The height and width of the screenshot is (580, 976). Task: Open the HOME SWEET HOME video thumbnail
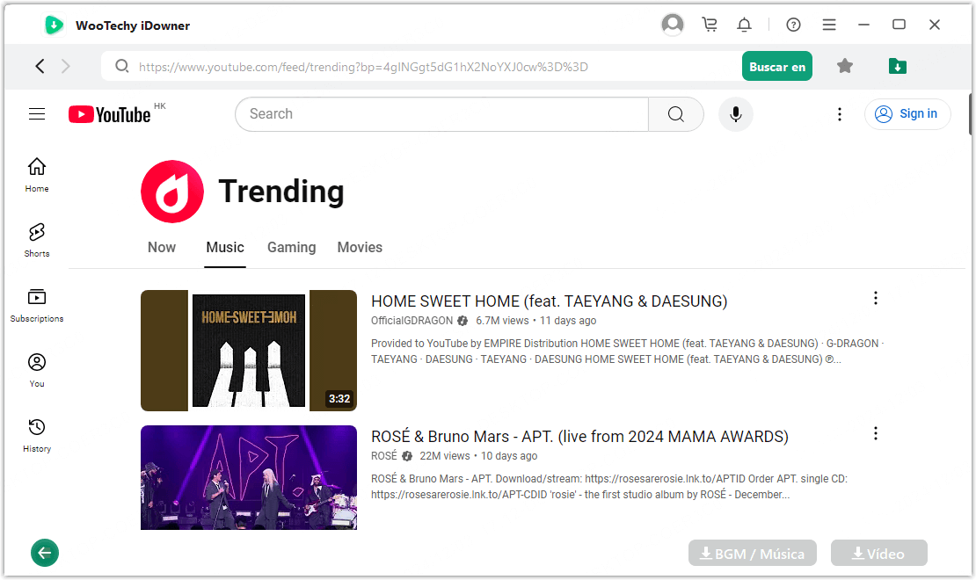[249, 351]
